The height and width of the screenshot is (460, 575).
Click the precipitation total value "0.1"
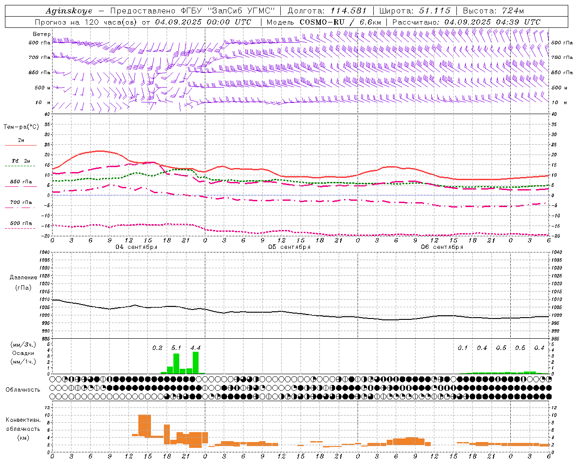click(463, 348)
